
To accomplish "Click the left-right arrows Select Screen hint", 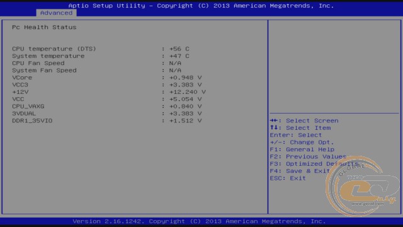I will [x=304, y=120].
